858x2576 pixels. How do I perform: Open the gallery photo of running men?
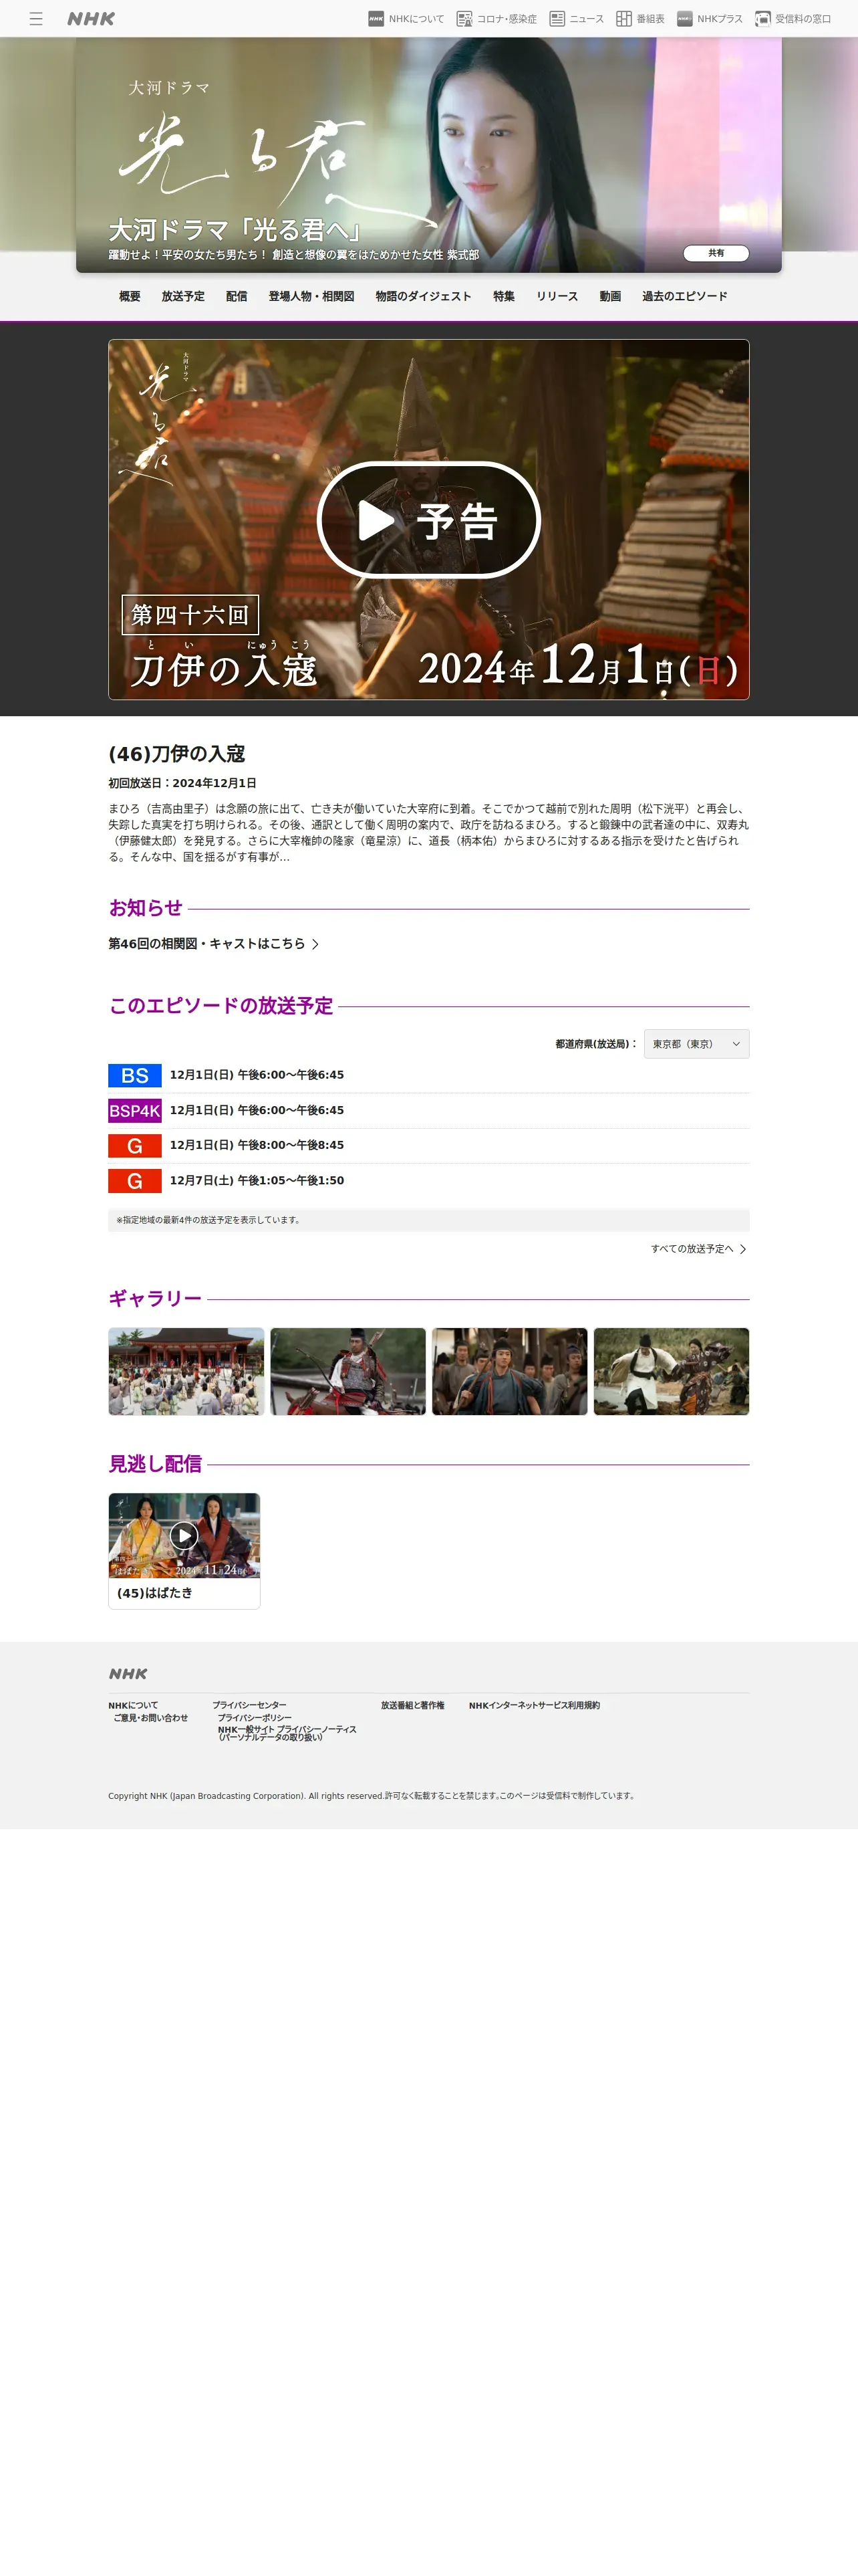click(509, 1371)
